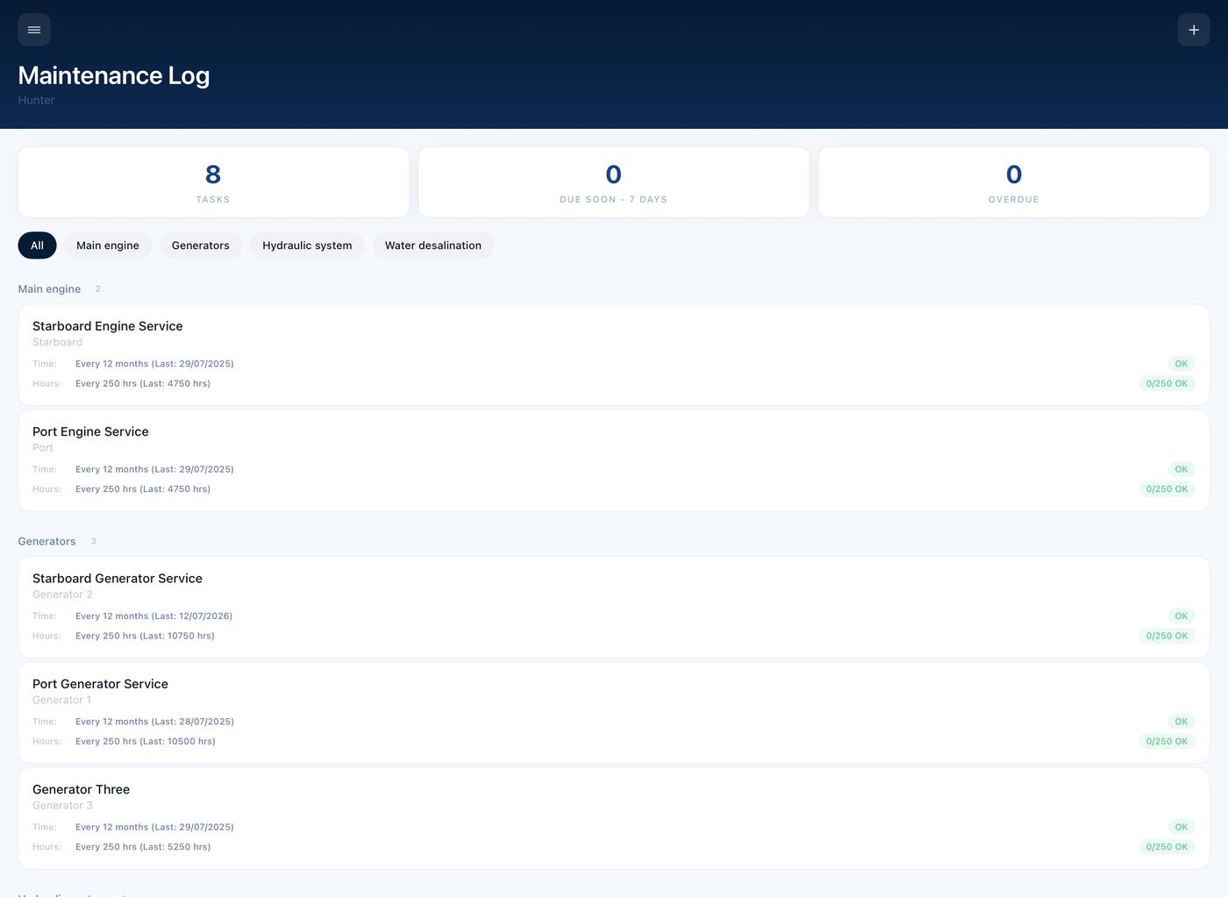1228x897 pixels.
Task: Open Port Generator Service task
Action: point(614,713)
